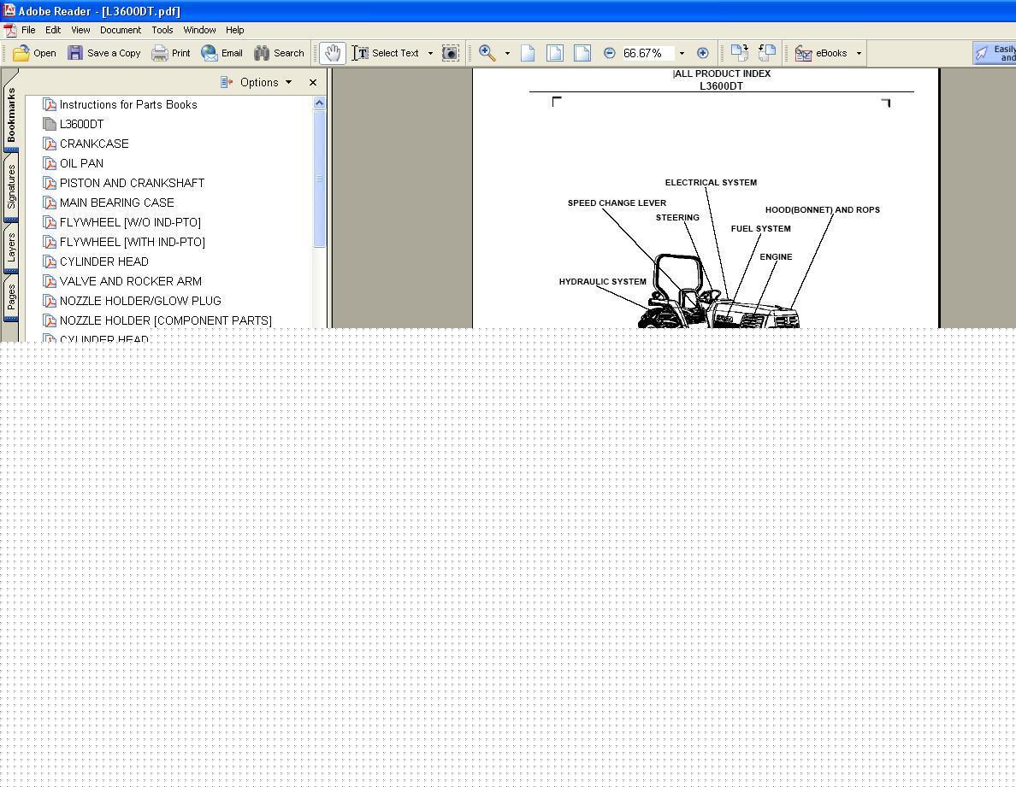Click the Email globe icon
1016x787 pixels.
pos(210,53)
